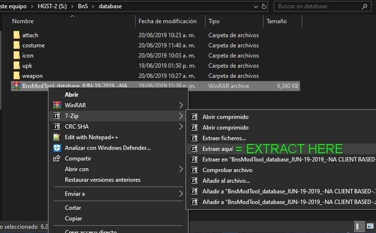Viewport: 376px width, 233px height.
Task: Click the Windows Defender shield icon
Action: (57, 148)
